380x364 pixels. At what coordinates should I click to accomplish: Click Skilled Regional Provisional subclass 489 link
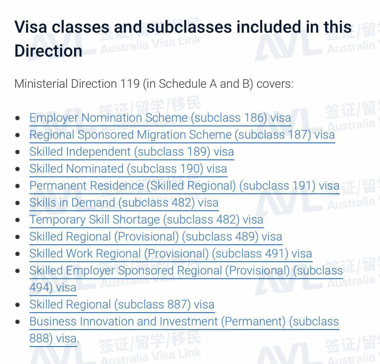tap(156, 237)
